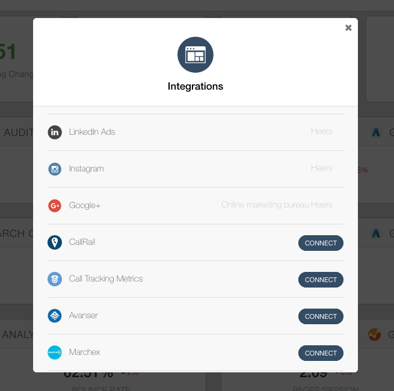Close the Integrations dialog
This screenshot has height=391, width=394.
348,28
